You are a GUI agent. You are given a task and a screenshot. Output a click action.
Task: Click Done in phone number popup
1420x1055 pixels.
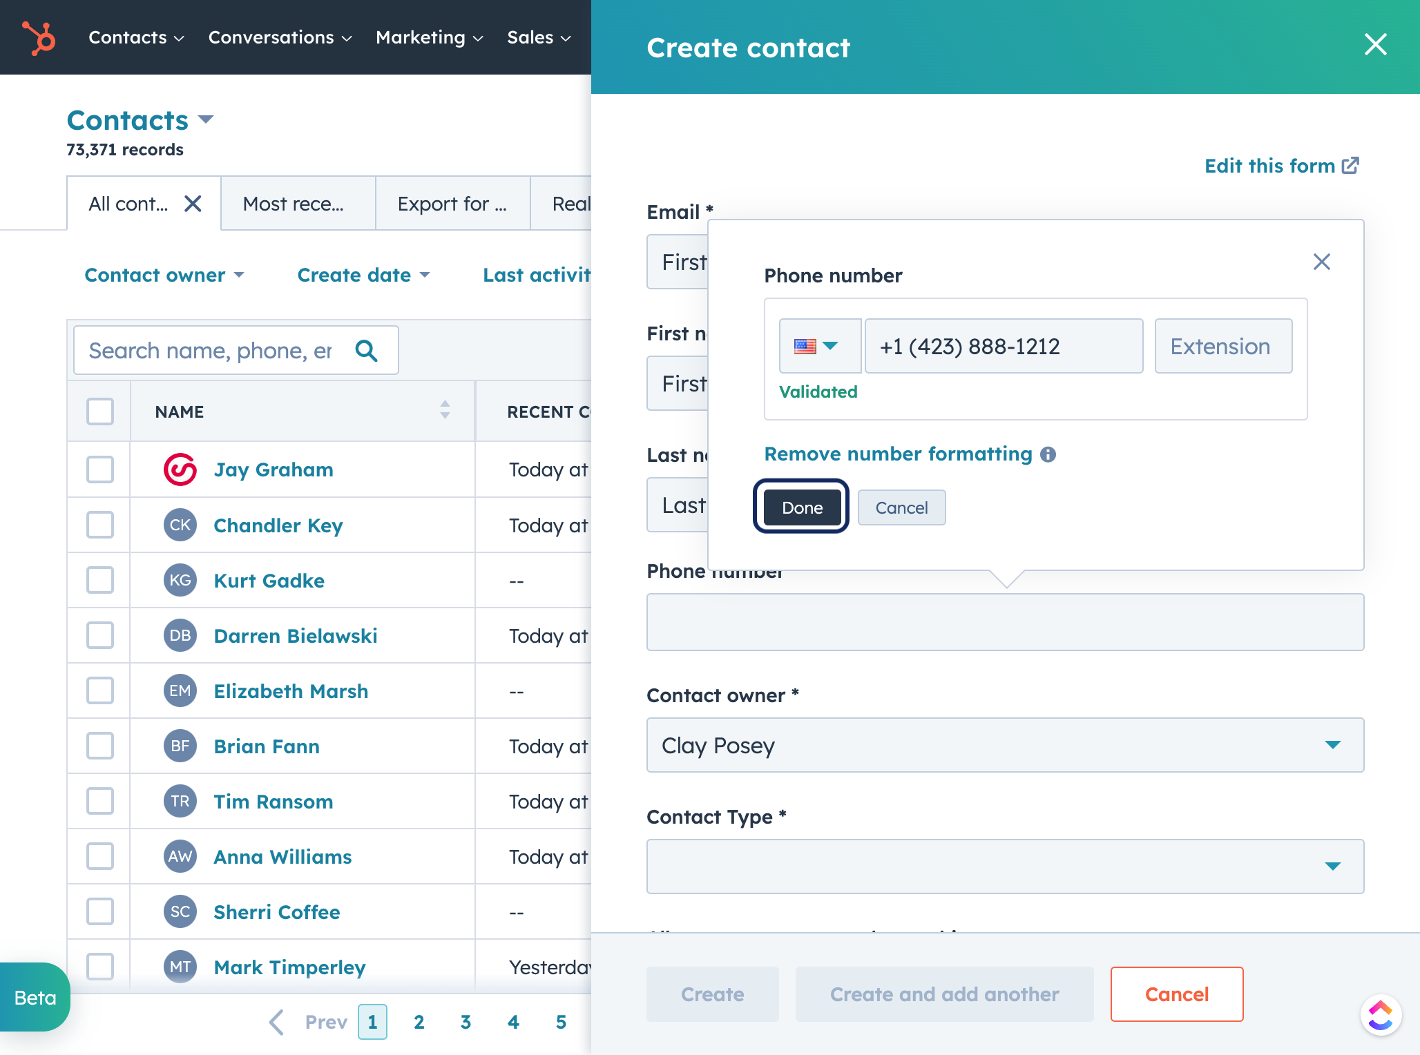802,507
